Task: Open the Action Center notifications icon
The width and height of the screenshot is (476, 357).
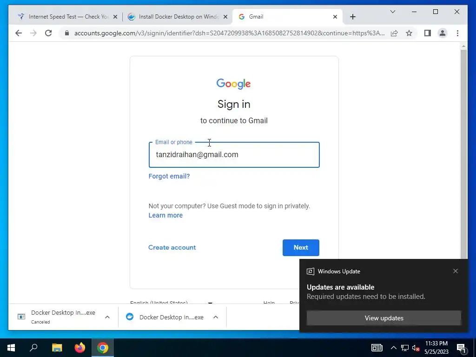Action: click(461, 348)
